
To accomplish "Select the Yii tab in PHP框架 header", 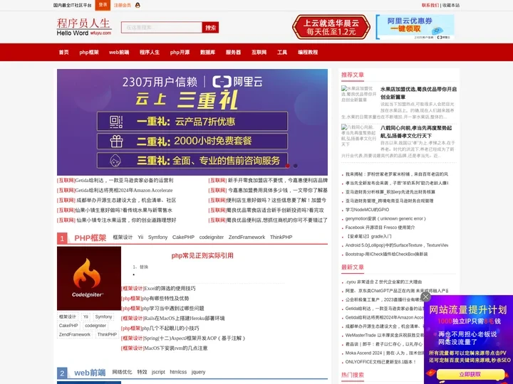I will click(140, 237).
